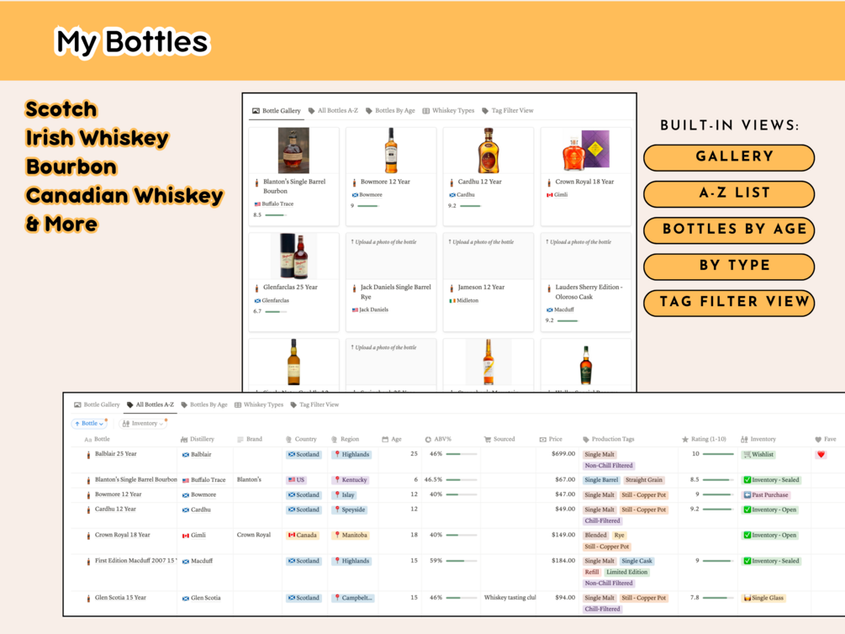
Task: Click the BOTTLES BY AGE button
Action: (x=729, y=229)
